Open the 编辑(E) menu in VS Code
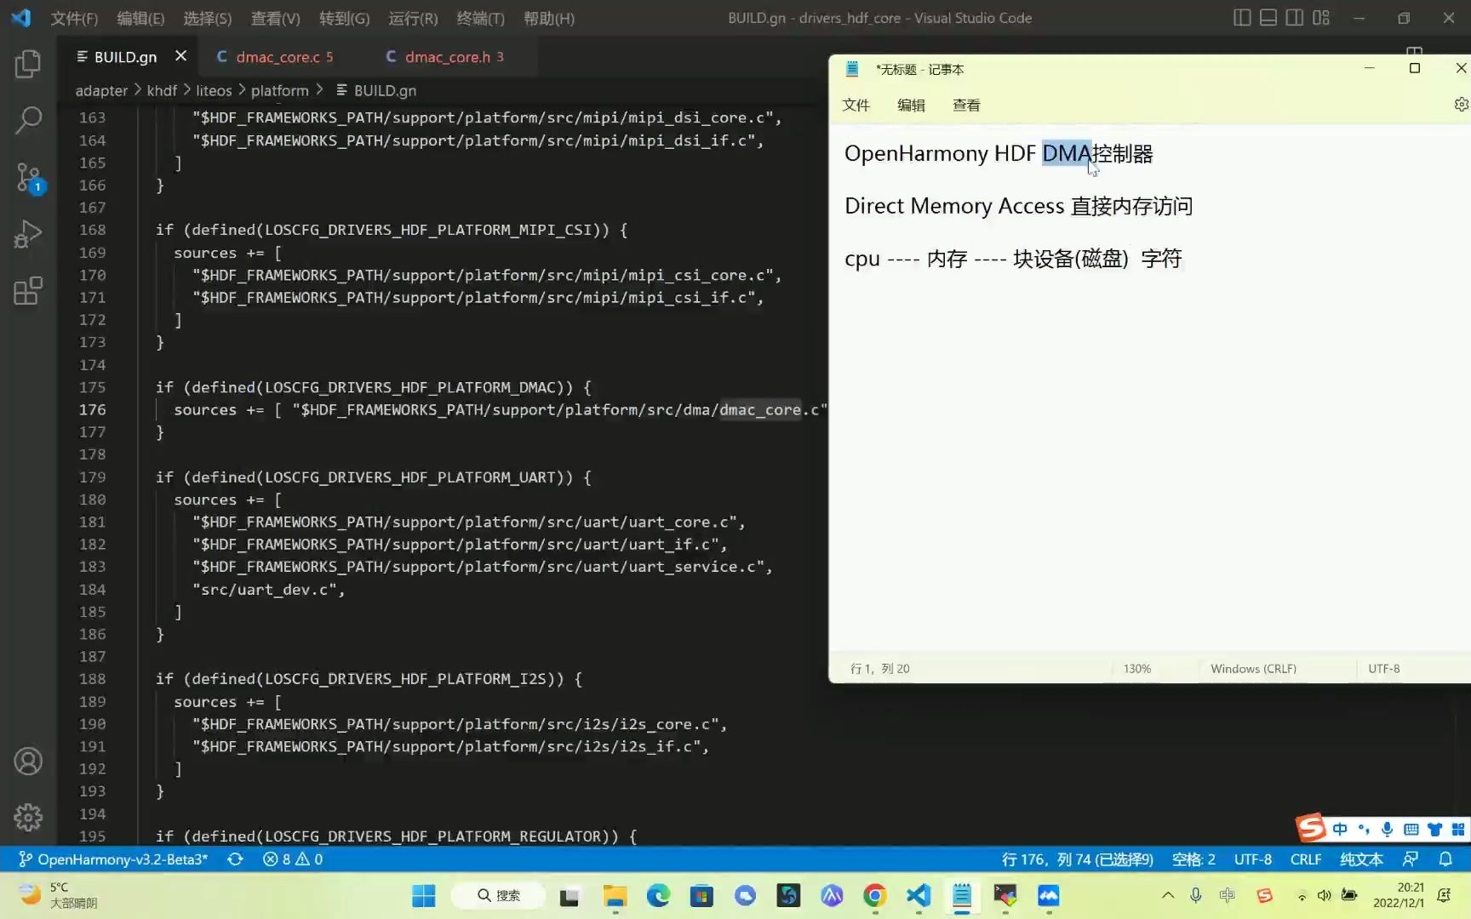This screenshot has width=1471, height=919. point(140,18)
